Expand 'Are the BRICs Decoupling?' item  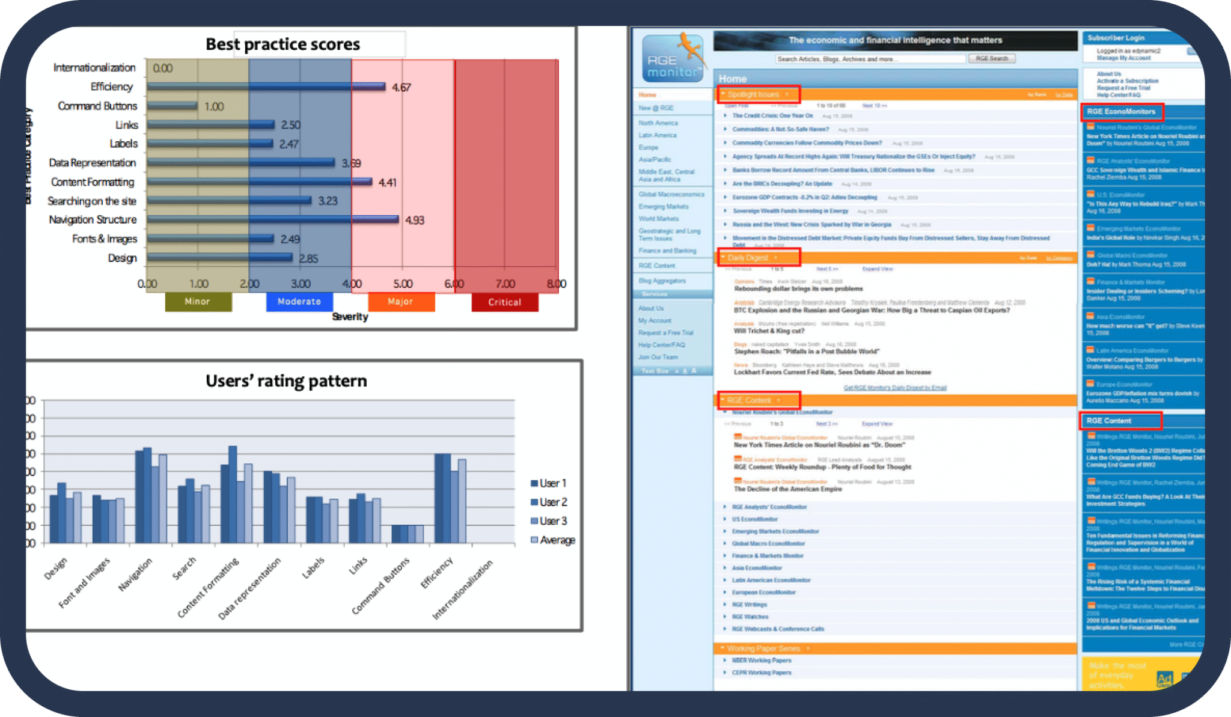[x=725, y=184]
